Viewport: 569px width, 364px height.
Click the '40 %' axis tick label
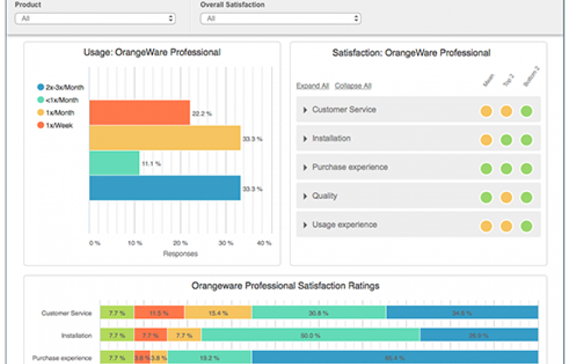tap(264, 243)
